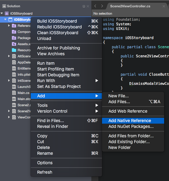Navigate back with the left arrow
Viewport: 169px width, 181px height.
coord(95,6)
